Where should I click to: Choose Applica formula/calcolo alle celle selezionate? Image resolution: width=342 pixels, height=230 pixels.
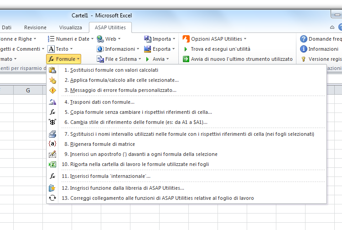point(187,80)
